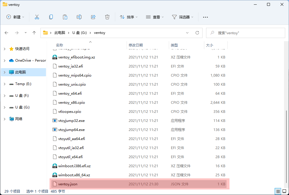Image resolution: width=289 pixels, height=195 pixels.
Task: Select file ventoy_unix.cpio
Action: [138, 84]
